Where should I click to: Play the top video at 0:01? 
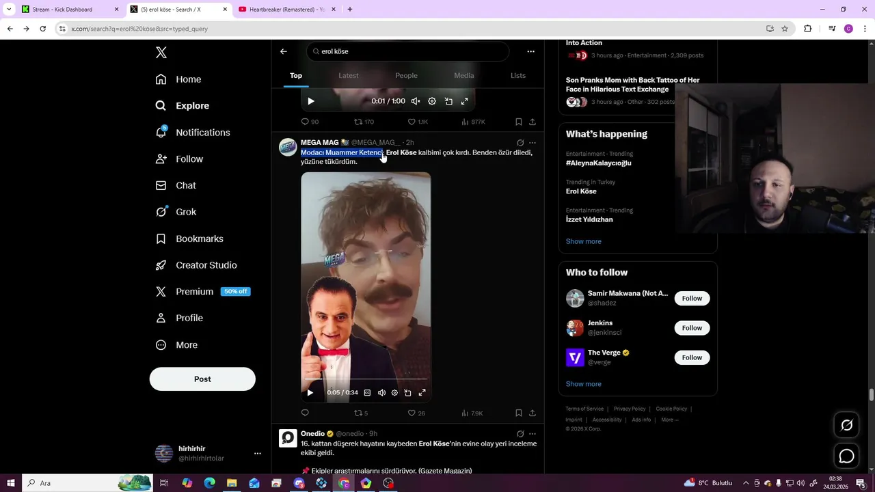click(311, 101)
